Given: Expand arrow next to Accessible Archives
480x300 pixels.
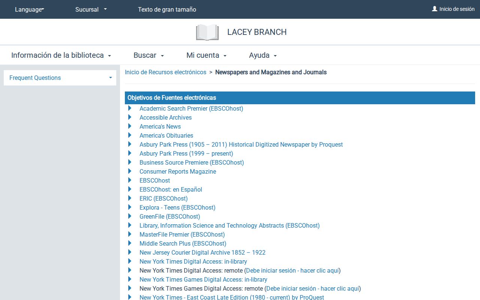Looking at the screenshot, I should tap(130, 117).
